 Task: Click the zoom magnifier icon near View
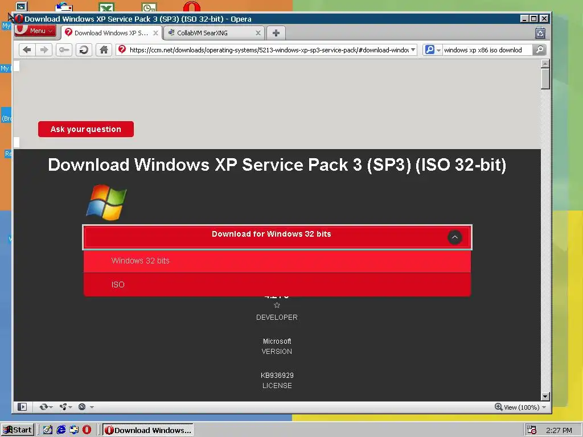point(498,407)
